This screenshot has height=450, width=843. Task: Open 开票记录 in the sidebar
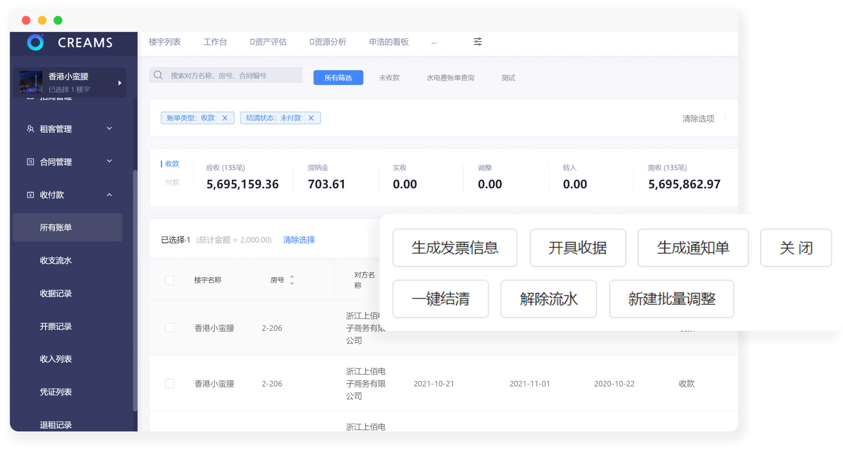click(x=56, y=326)
